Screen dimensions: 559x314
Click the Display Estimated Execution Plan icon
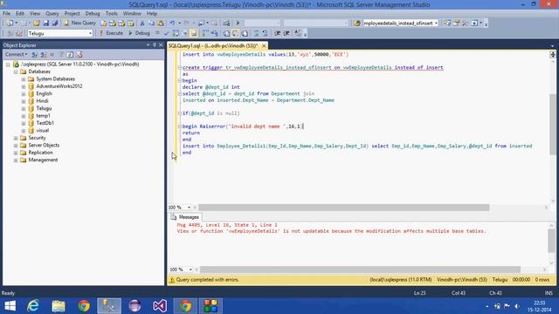click(x=176, y=33)
